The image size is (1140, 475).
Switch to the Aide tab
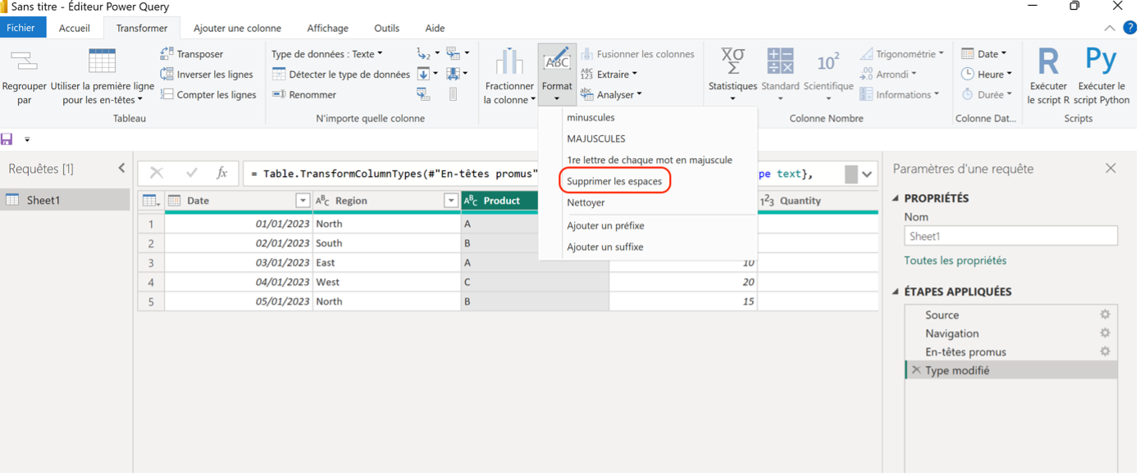coord(435,28)
